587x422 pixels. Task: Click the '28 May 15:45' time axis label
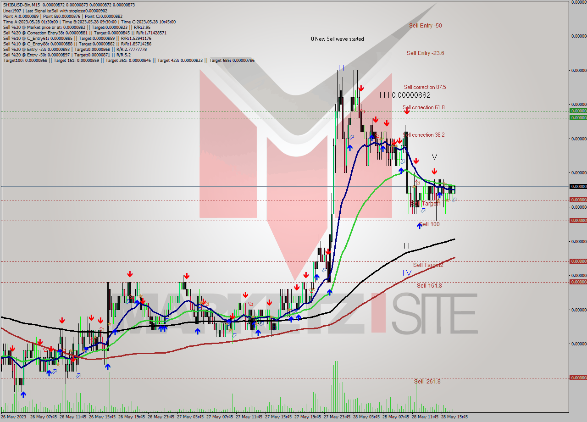click(454, 417)
